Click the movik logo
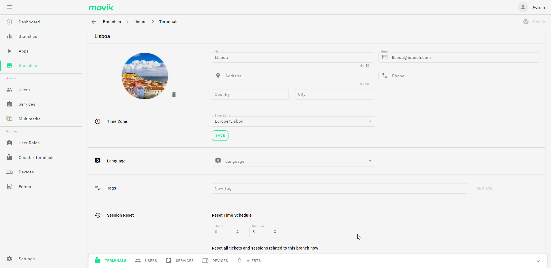 [x=101, y=7]
